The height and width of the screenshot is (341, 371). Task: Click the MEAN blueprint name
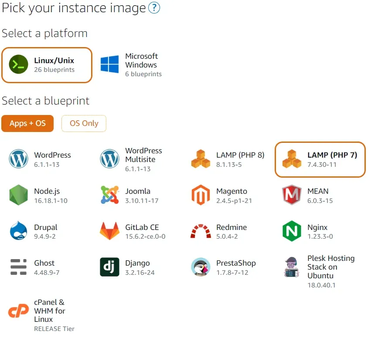(x=318, y=191)
